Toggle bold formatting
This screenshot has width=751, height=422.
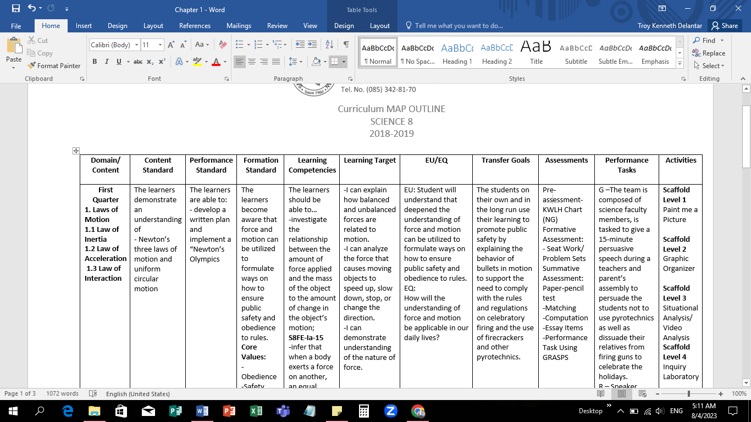pos(95,62)
